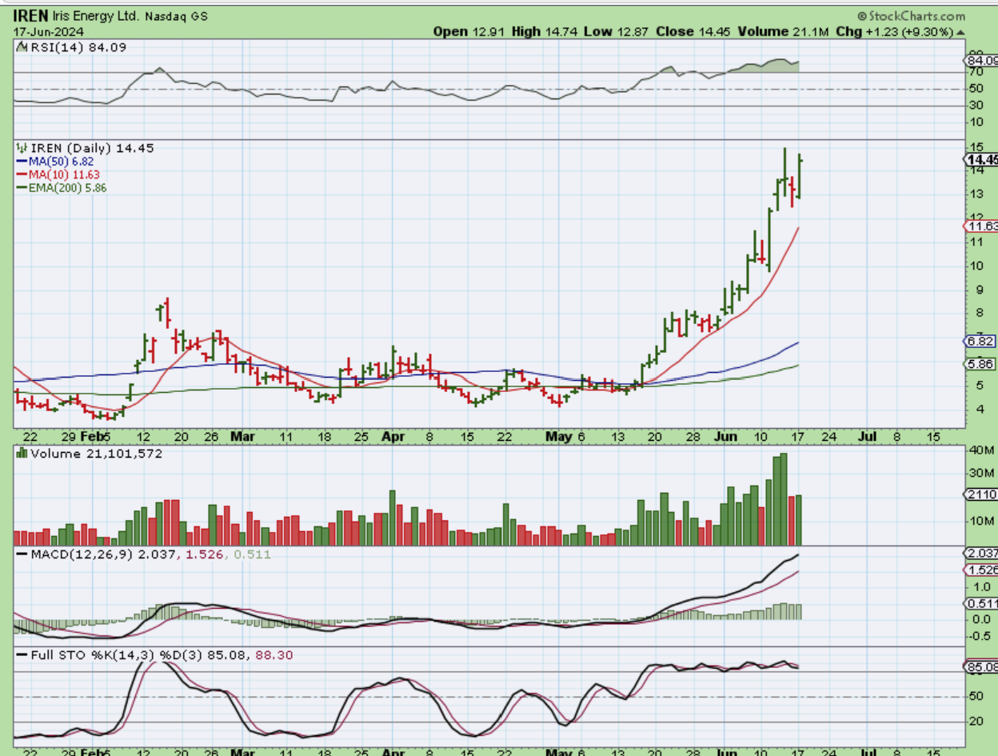This screenshot has width=998, height=756.
Task: Click the red line swatch for MA(10)
Action: pyautogui.click(x=22, y=174)
